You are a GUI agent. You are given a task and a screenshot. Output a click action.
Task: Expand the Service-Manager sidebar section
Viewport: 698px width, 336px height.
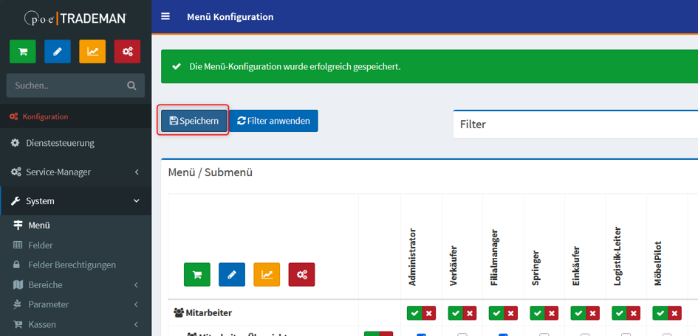(75, 172)
